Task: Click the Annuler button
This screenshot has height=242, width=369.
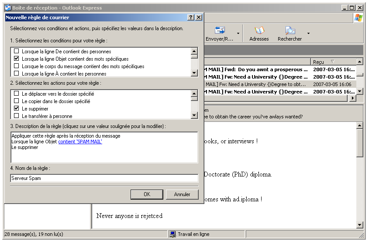Action: coord(182,194)
